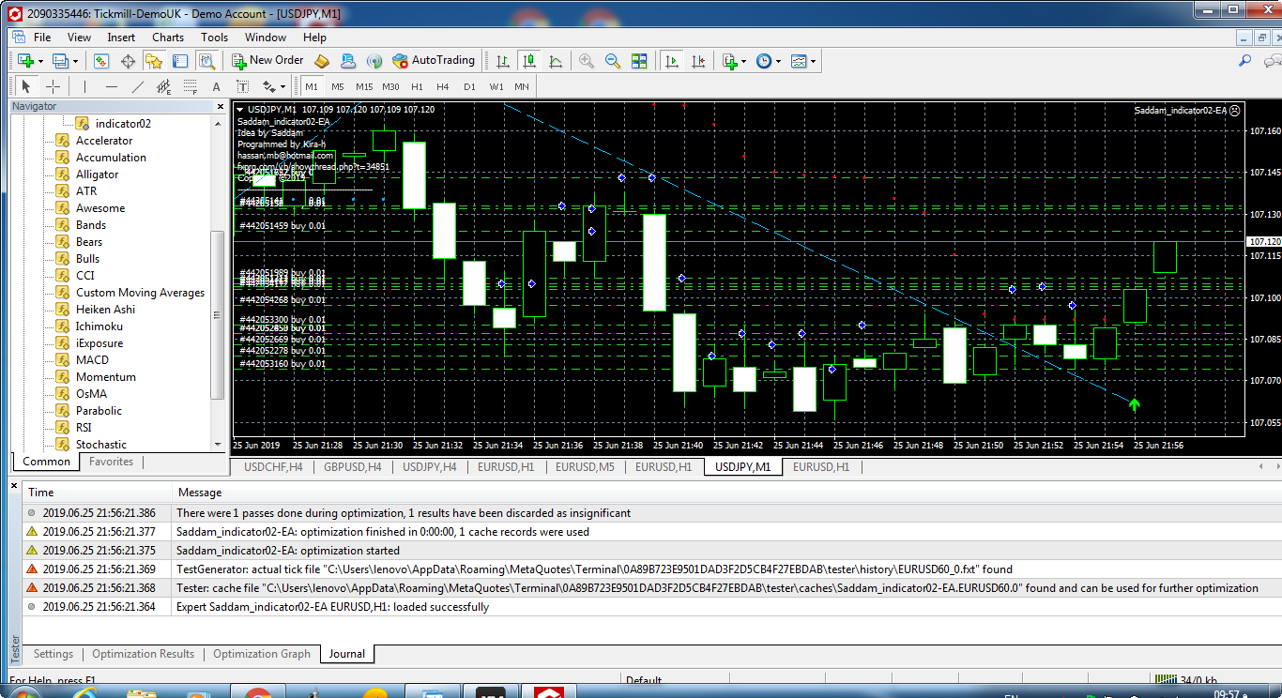Switch to the Optimization Results tab
The width and height of the screenshot is (1282, 698).
tap(143, 654)
